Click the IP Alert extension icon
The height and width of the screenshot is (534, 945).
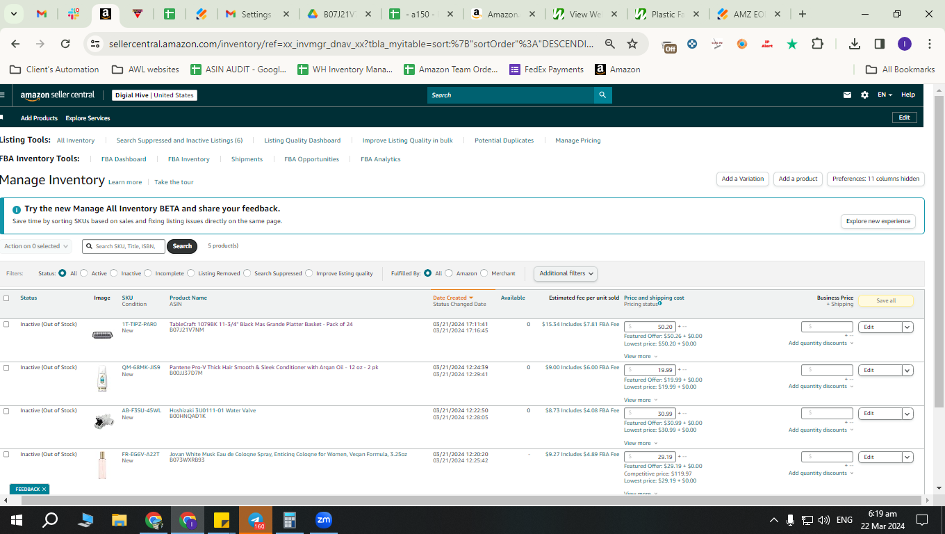pyautogui.click(x=767, y=44)
